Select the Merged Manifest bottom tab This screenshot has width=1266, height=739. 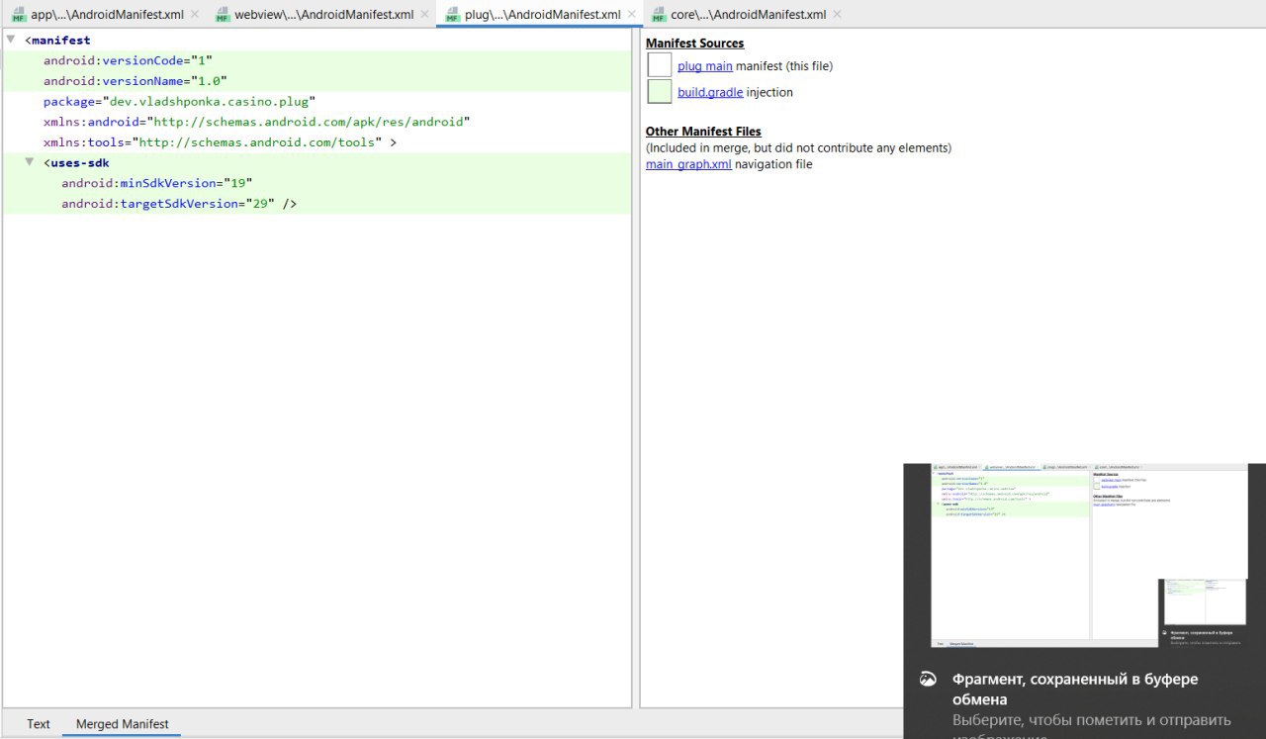[123, 724]
